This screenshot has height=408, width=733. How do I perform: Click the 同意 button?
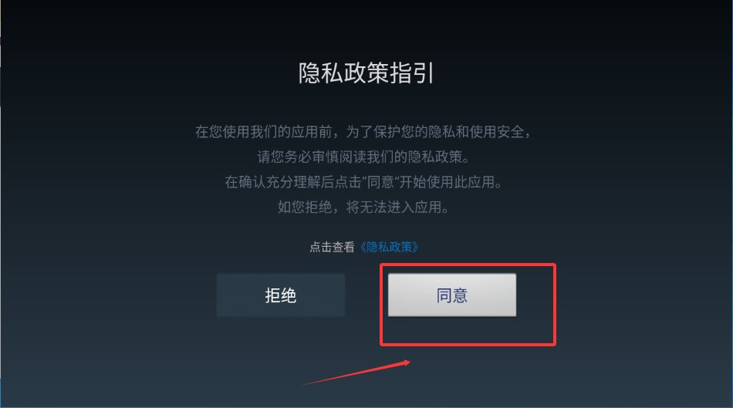click(452, 295)
